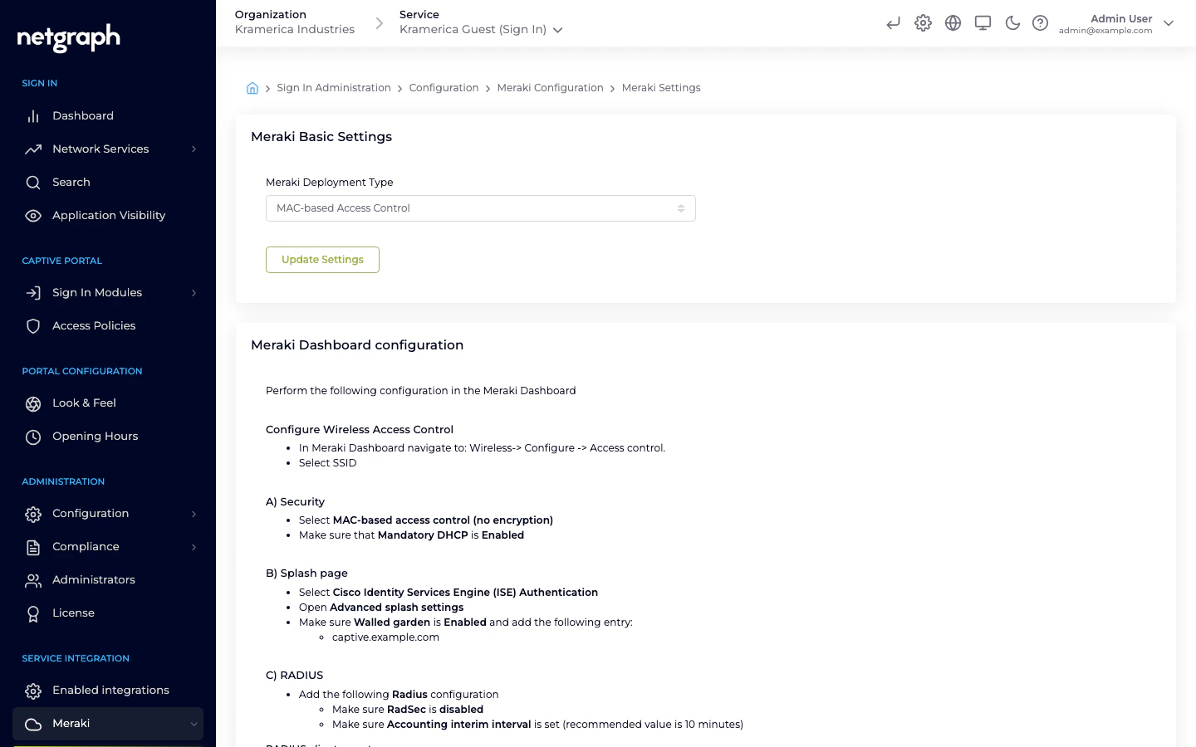Toggle display mode with the monitor icon
This screenshot has width=1196, height=747.
coord(983,22)
